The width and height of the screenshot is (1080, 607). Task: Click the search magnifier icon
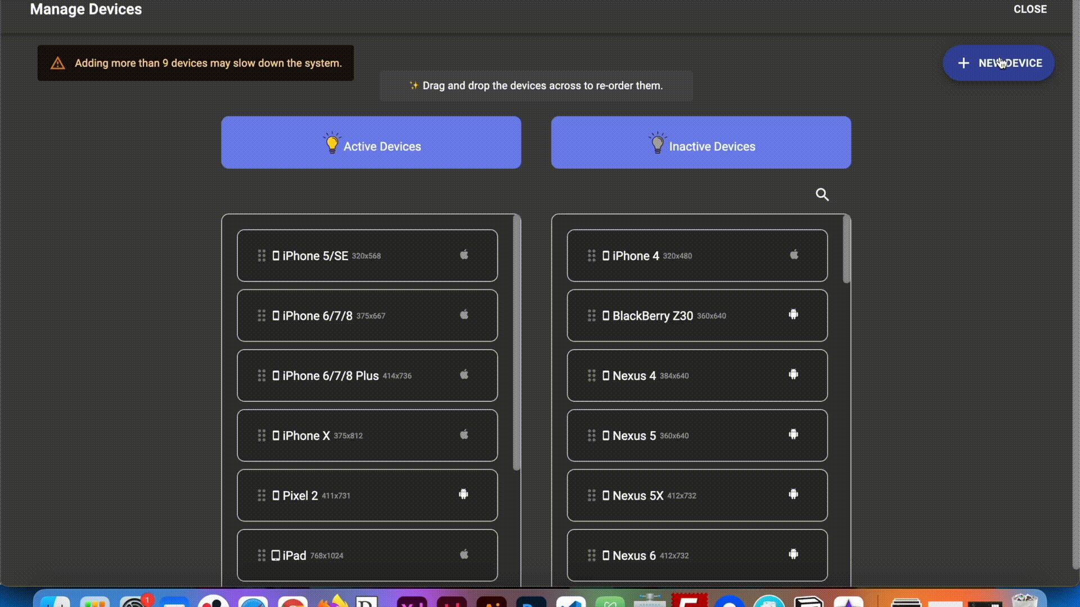[822, 194]
